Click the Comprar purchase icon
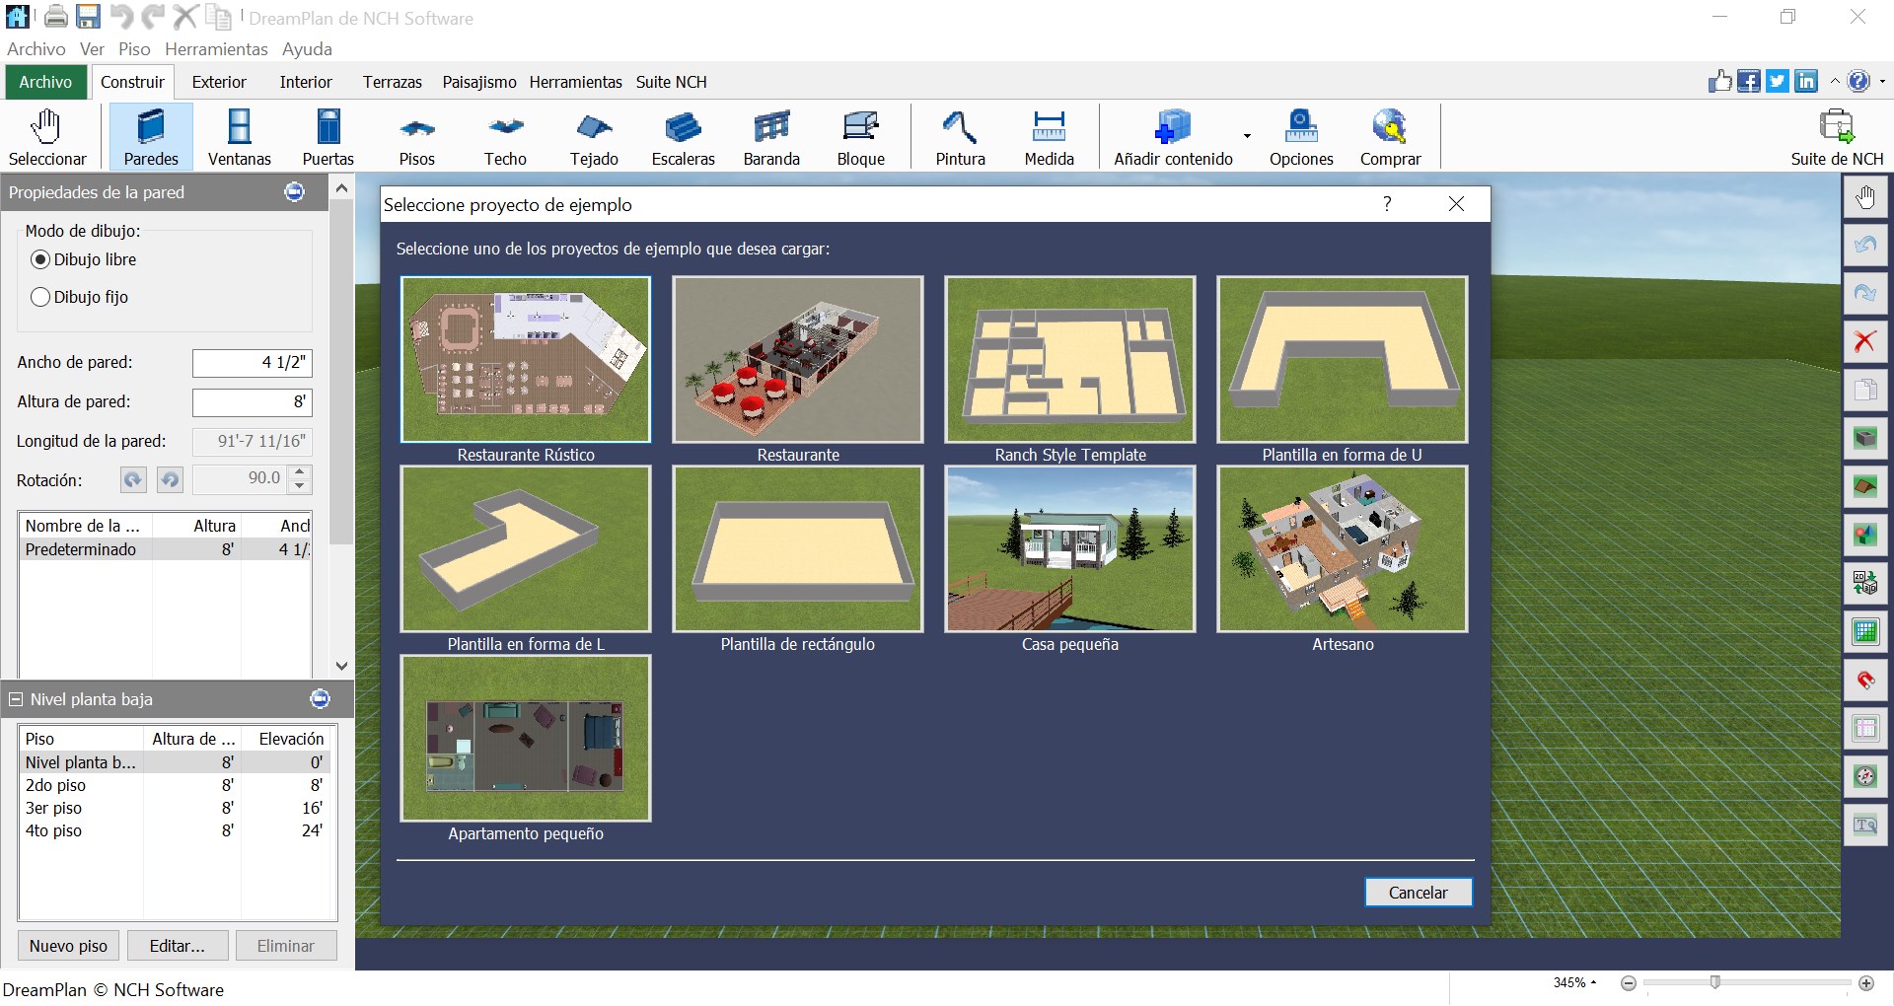This screenshot has height=1006, width=1894. (1390, 137)
